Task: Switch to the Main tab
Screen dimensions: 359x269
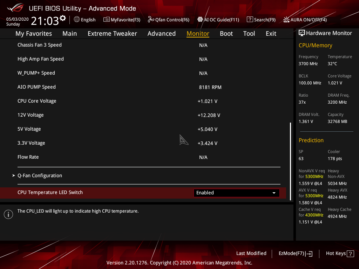Action: (x=70, y=34)
